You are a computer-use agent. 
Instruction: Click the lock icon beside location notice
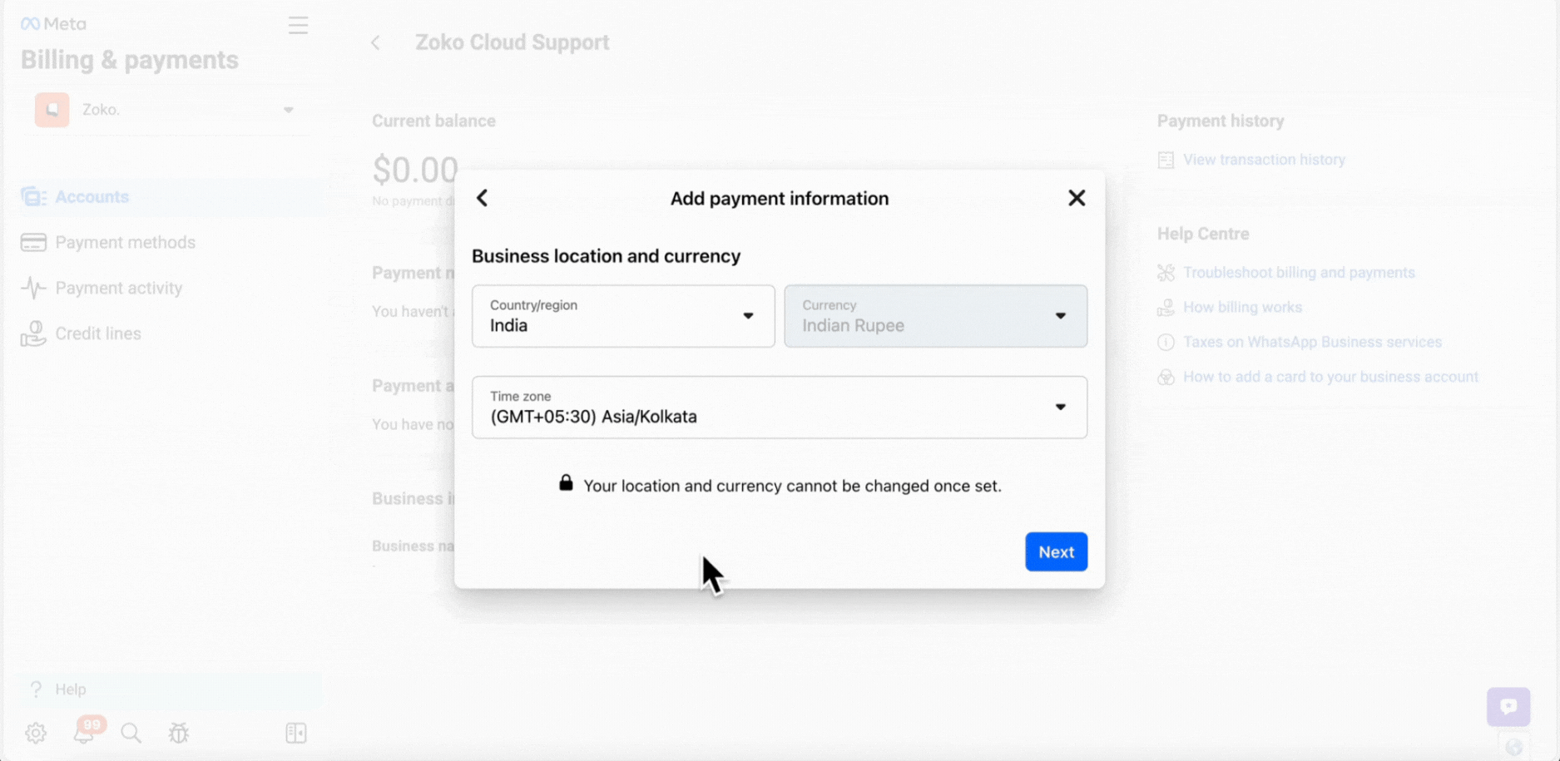pyautogui.click(x=566, y=483)
